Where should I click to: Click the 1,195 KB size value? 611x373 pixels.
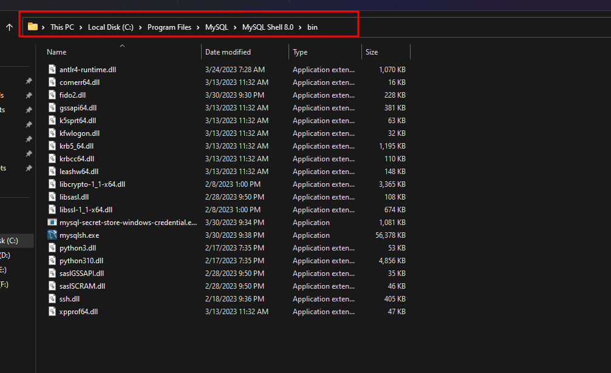pos(392,146)
